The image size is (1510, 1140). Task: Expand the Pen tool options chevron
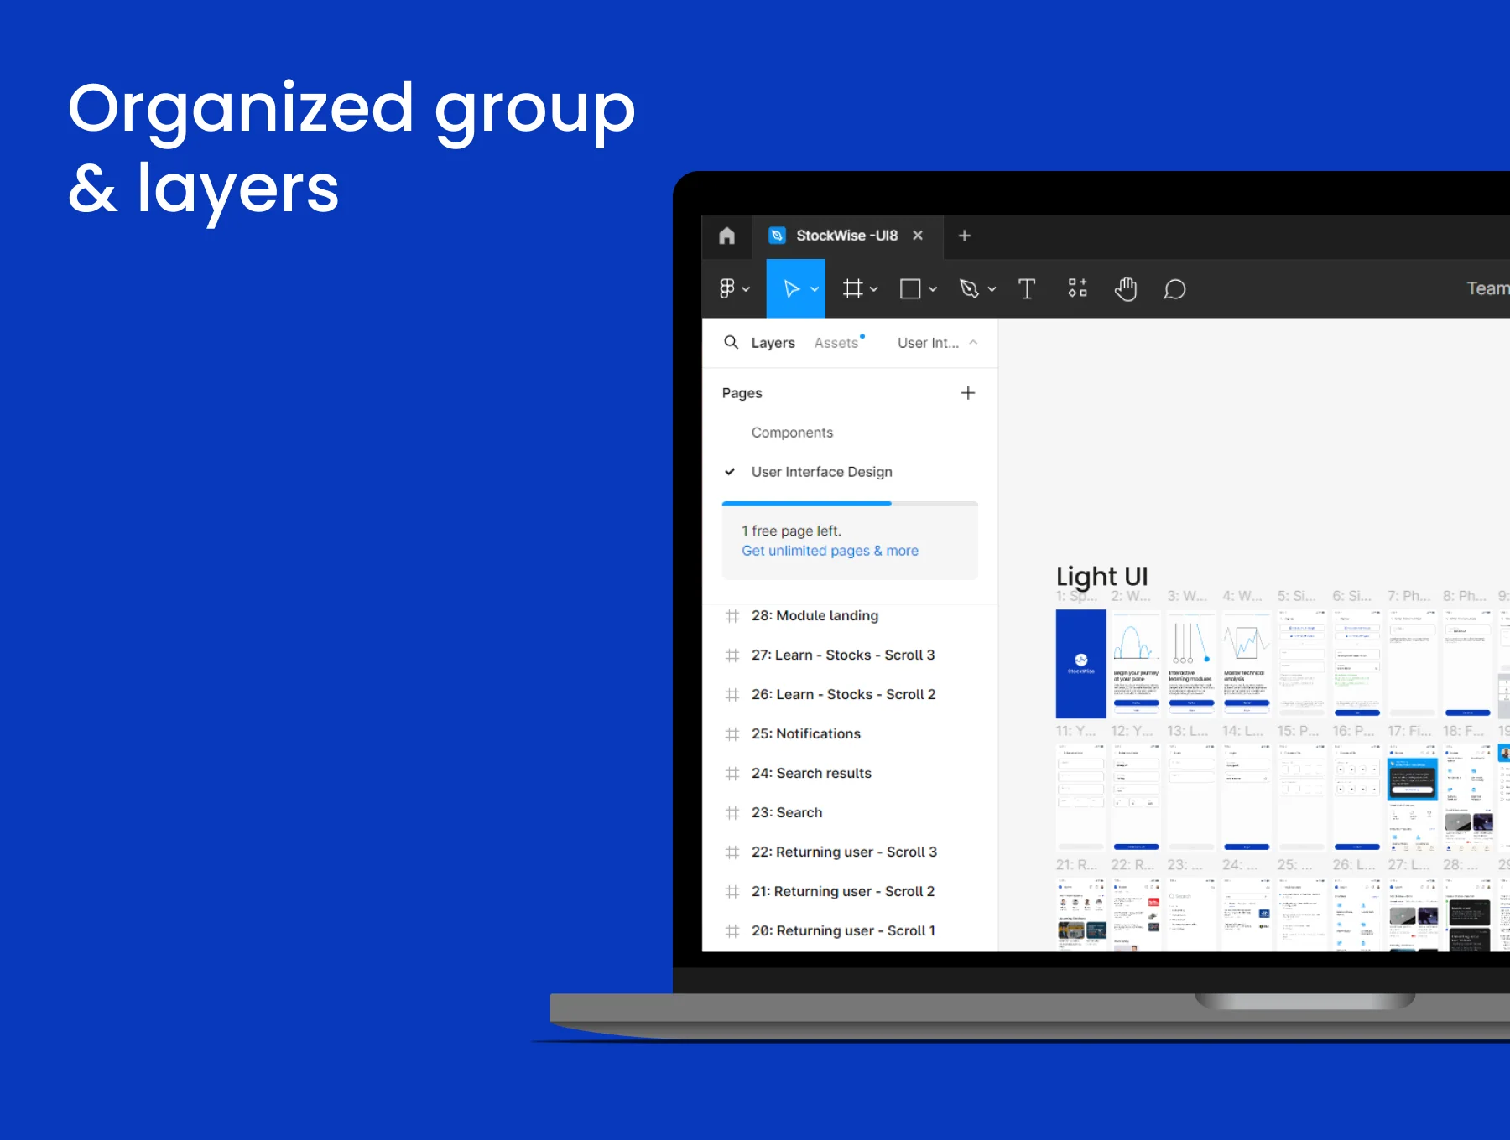click(x=992, y=289)
